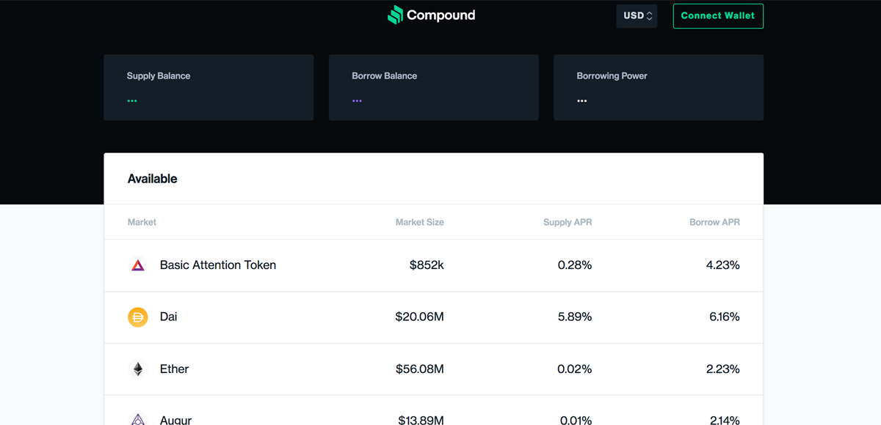
Task: Open the USD currency dropdown
Action: pos(637,15)
